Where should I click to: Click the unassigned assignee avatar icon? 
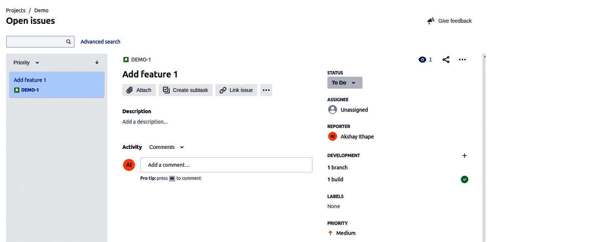pos(333,109)
